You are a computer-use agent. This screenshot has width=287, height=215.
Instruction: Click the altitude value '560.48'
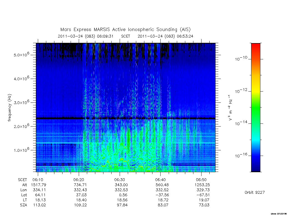162,185
